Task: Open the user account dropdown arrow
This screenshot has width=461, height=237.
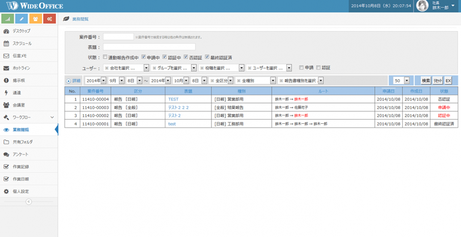Action: (453, 5)
